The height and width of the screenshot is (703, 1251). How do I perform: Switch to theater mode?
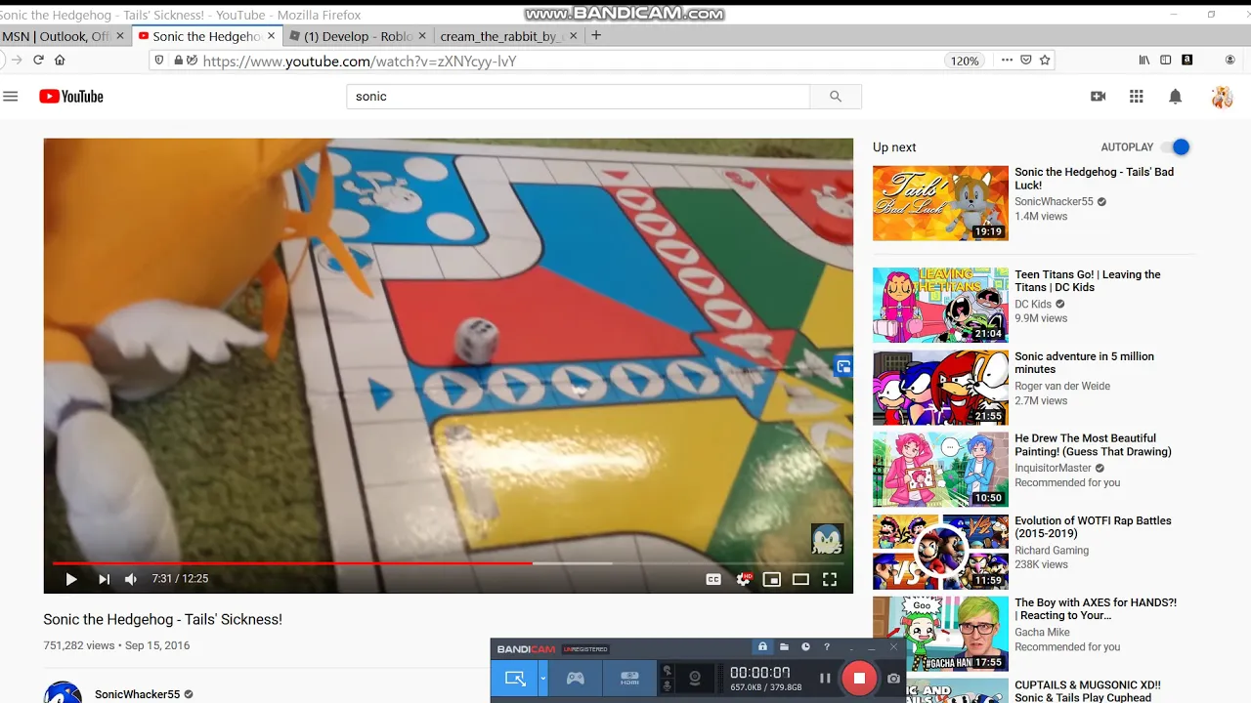[800, 579]
